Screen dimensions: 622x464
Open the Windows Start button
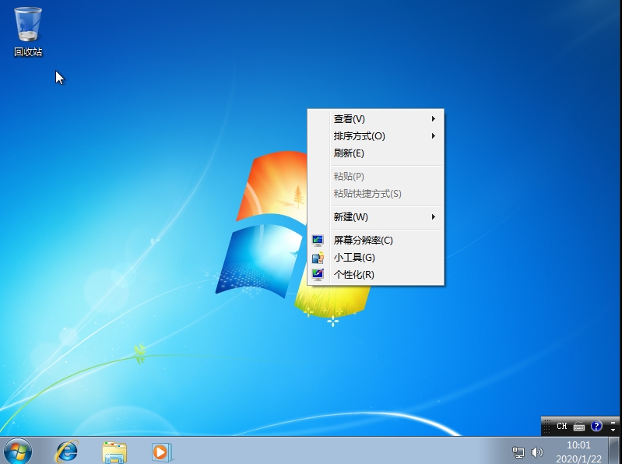pyautogui.click(x=17, y=452)
